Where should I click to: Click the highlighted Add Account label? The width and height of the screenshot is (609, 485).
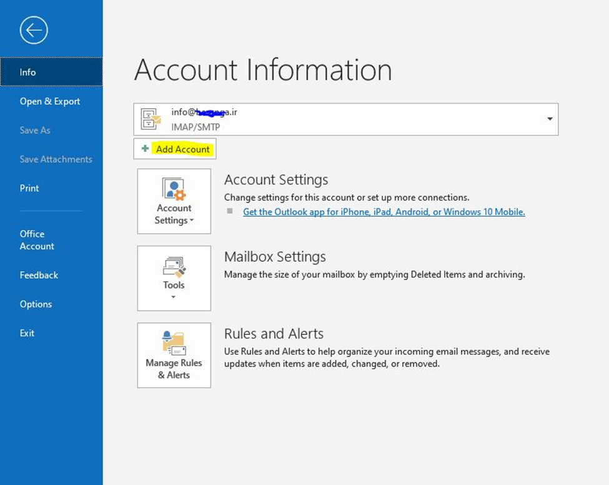183,149
